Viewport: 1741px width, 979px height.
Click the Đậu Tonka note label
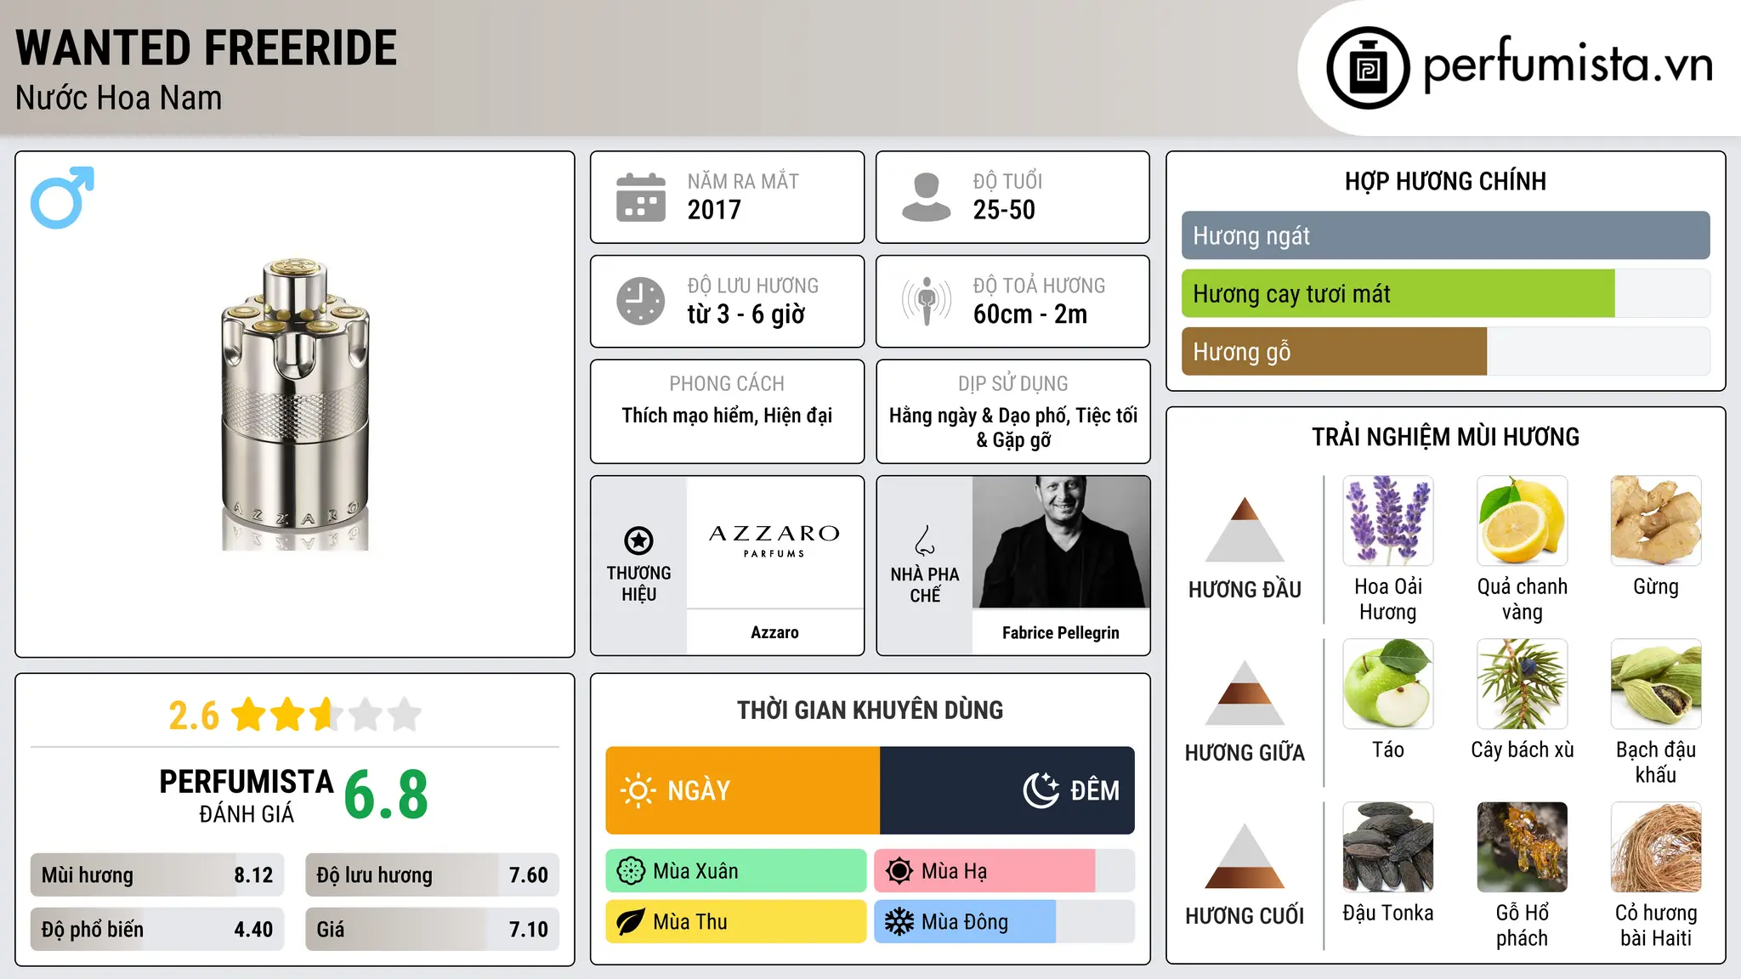pos(1388,913)
